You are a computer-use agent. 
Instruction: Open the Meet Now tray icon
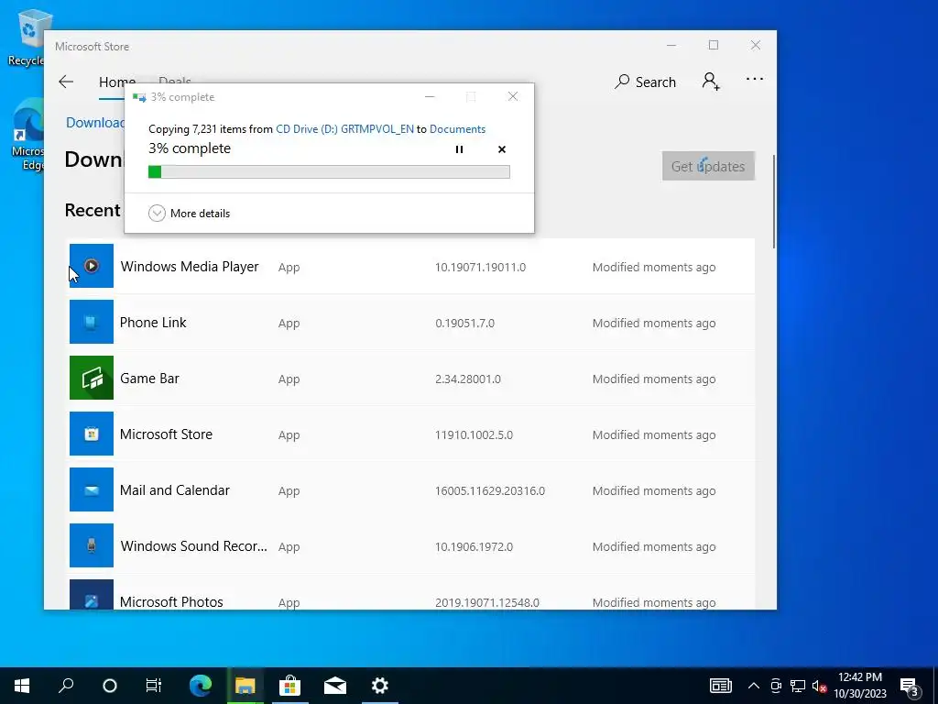[x=776, y=686]
